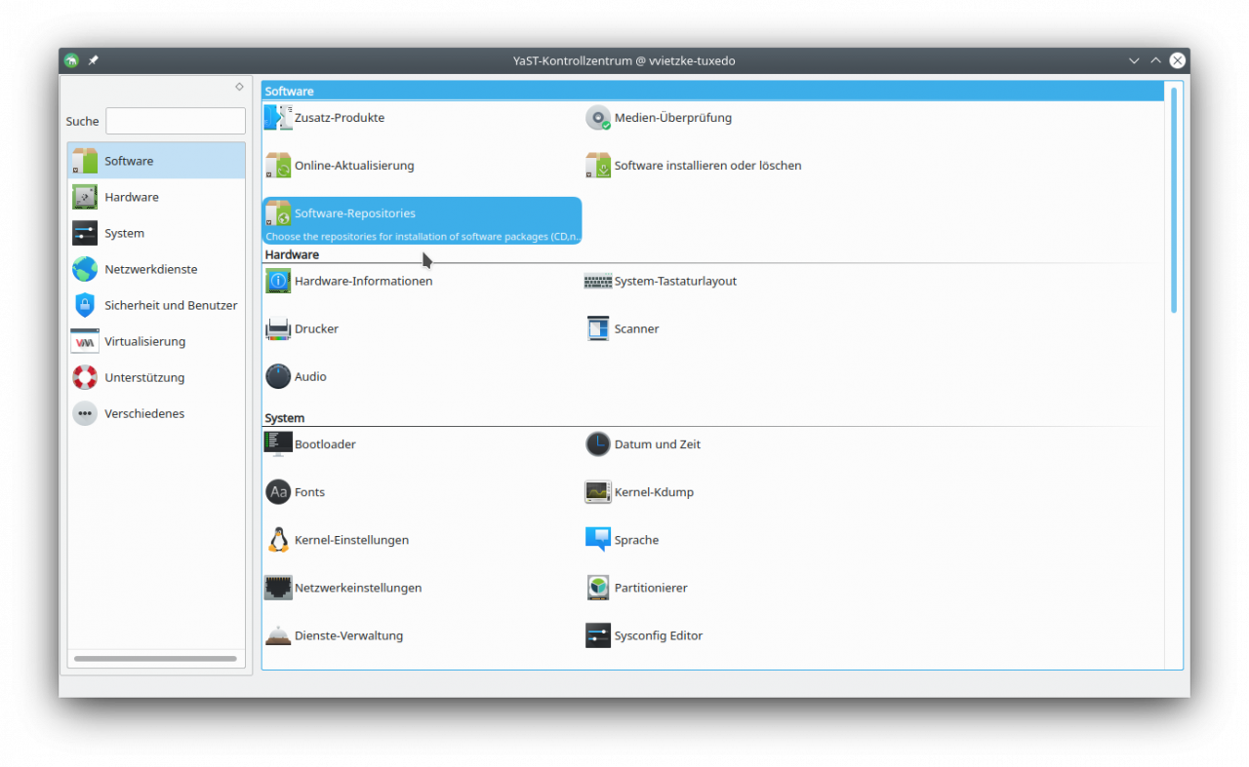
Task: Open the Bootloader icon
Action: tap(278, 443)
